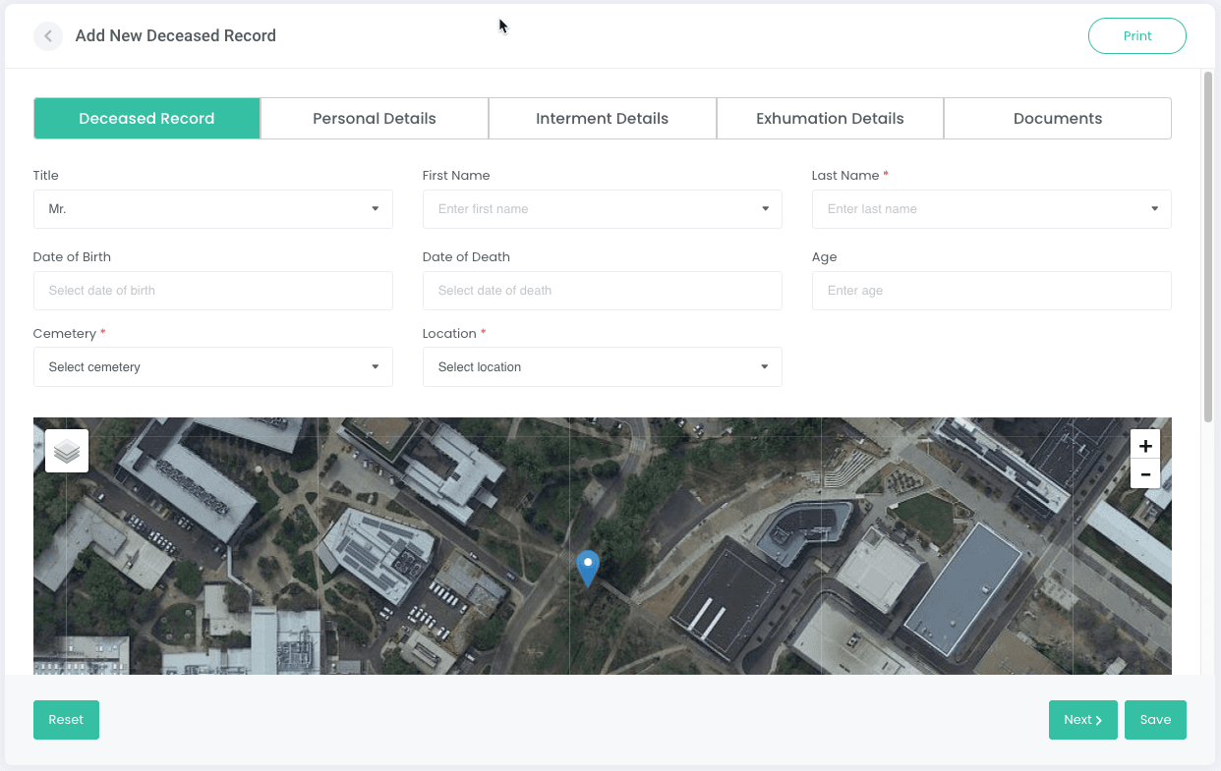Viewport: 1221px width, 771px height.
Task: Click the blue location pin marker
Action: tap(587, 567)
